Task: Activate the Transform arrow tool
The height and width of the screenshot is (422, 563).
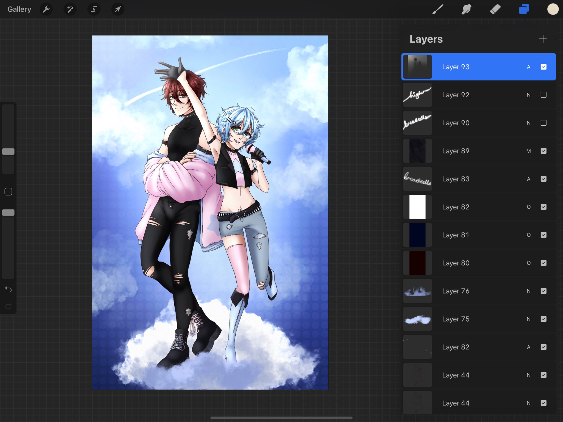Action: coord(118,9)
